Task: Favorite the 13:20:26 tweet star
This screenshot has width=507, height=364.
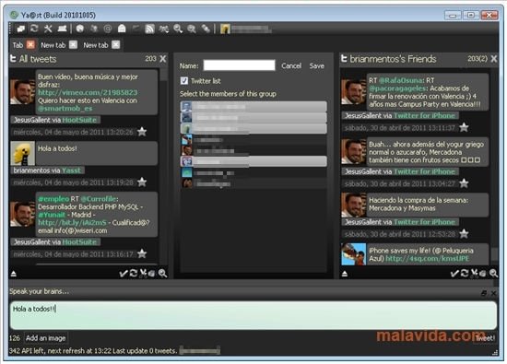Action: tap(142, 132)
